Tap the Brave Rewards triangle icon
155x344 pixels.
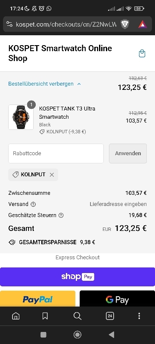(x=143, y=24)
